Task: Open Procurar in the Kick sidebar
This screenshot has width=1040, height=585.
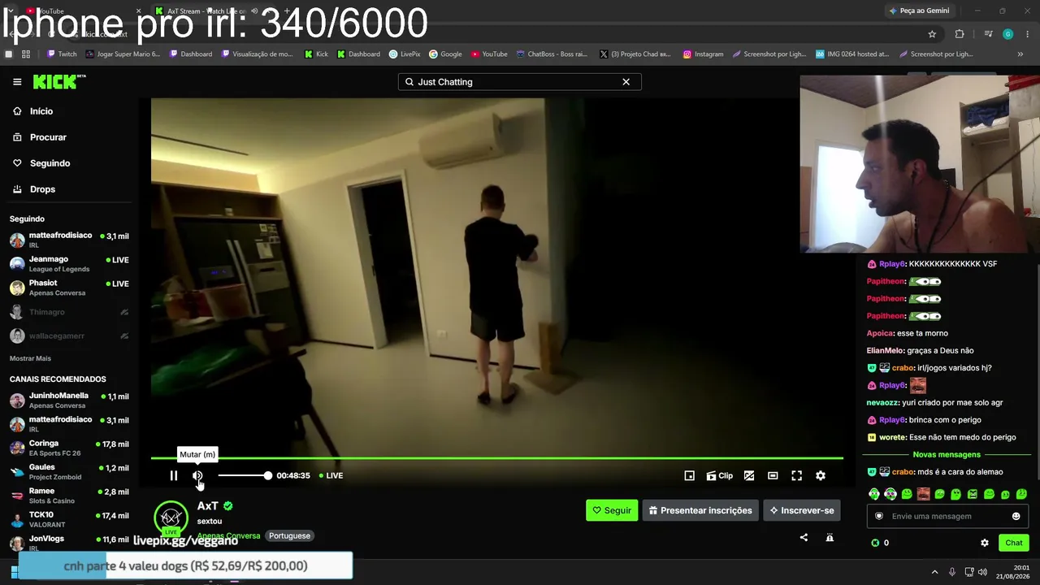Action: click(48, 137)
